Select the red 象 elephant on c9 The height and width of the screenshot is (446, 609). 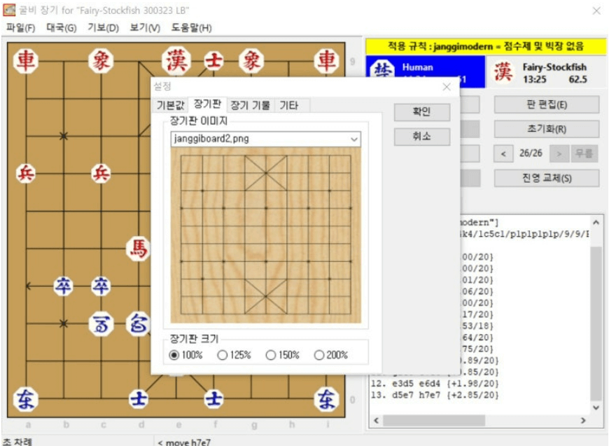point(101,61)
